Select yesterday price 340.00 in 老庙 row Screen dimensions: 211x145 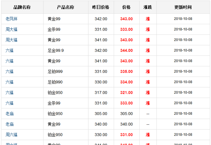[x=101, y=124]
